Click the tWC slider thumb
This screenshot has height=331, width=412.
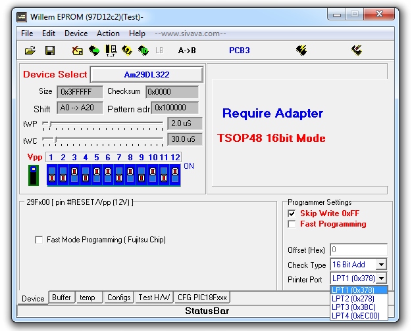tap(55, 139)
